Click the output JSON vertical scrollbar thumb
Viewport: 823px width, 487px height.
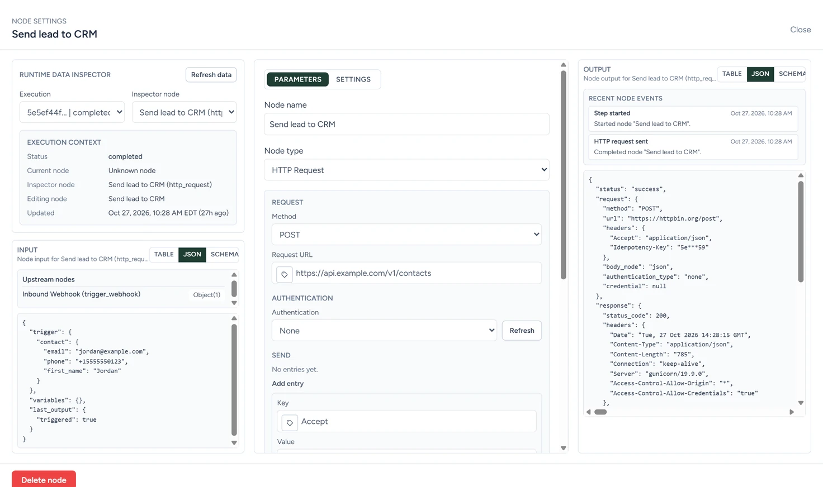[801, 232]
